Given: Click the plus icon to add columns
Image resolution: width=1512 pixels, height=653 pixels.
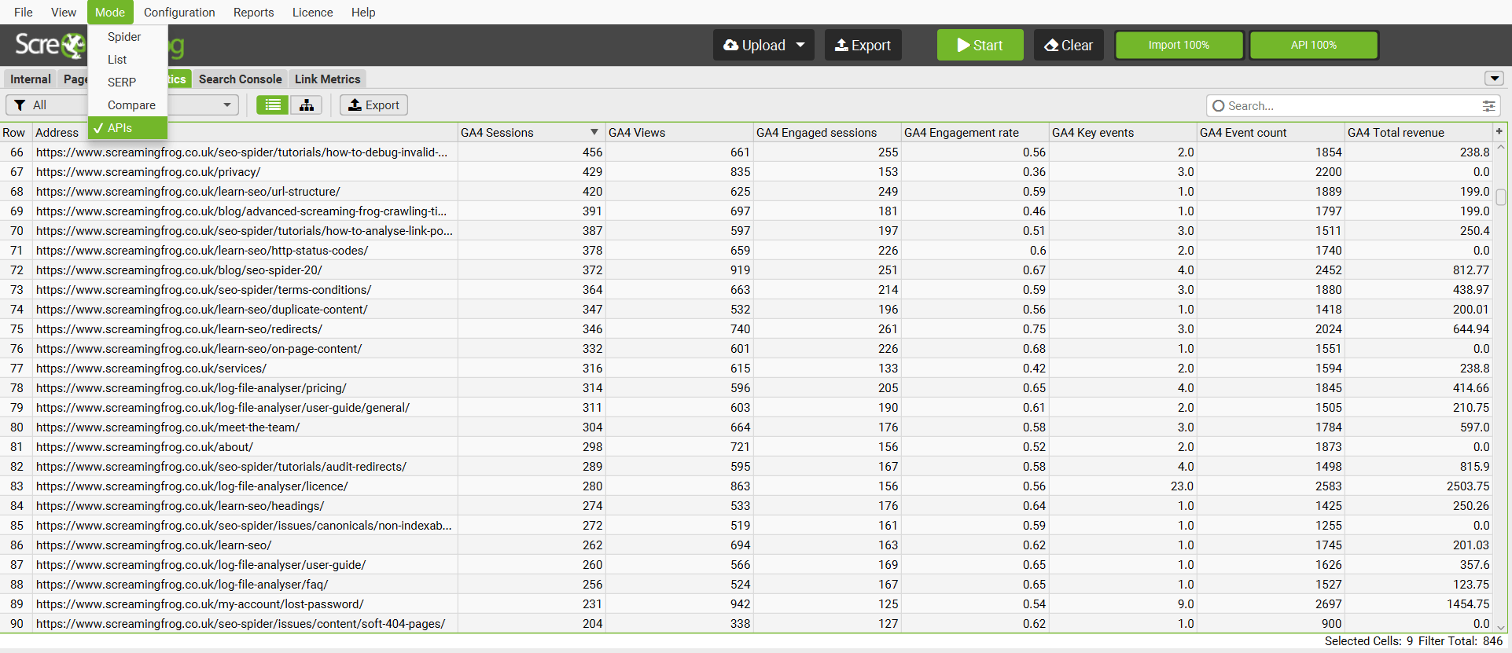Looking at the screenshot, I should pos(1499,132).
